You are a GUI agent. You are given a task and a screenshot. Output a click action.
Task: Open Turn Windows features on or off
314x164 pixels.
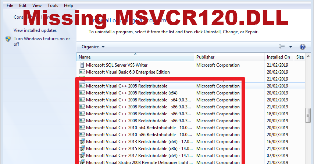[x=42, y=41]
